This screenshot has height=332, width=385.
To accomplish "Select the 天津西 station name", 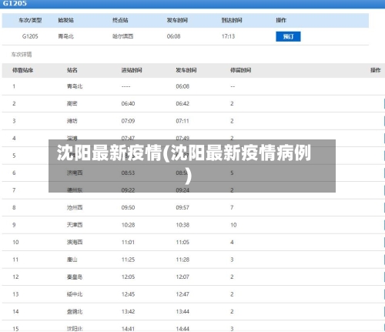I will pos(75,225).
